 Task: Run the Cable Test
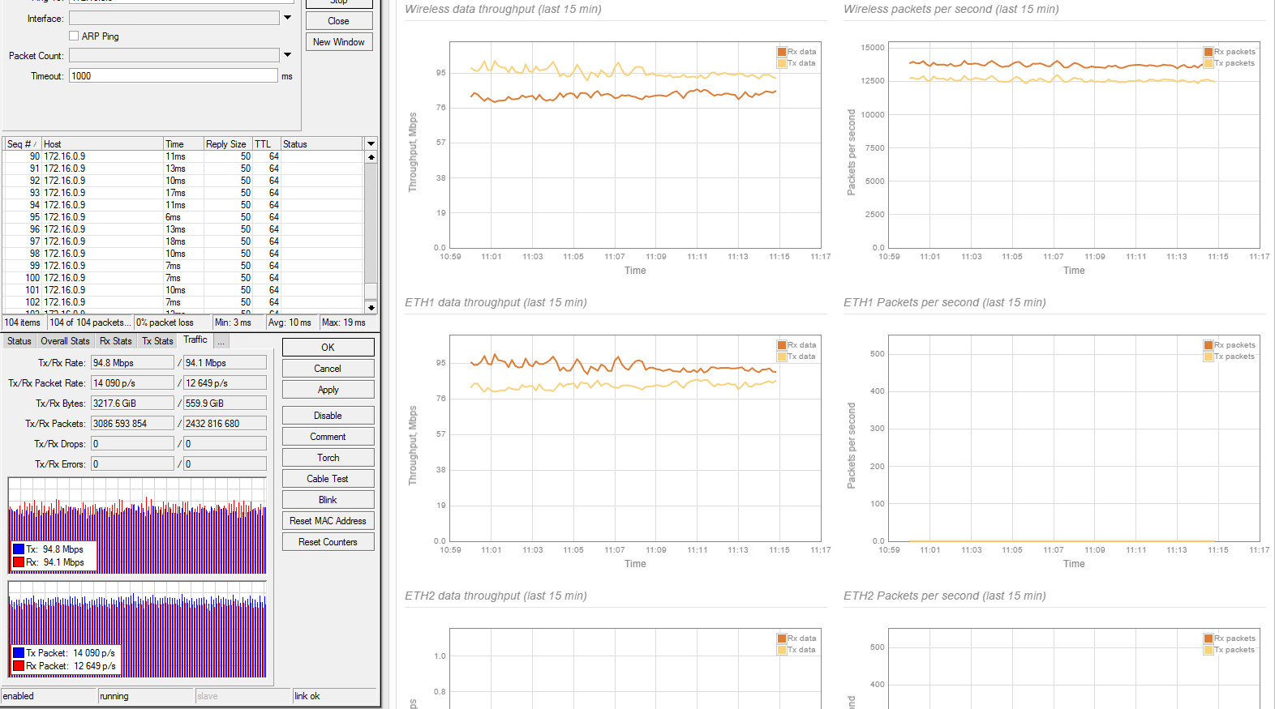click(328, 479)
